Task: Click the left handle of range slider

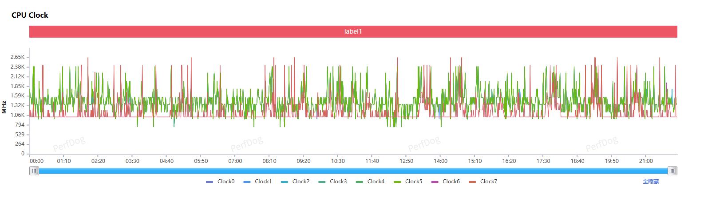Action: (x=34, y=171)
